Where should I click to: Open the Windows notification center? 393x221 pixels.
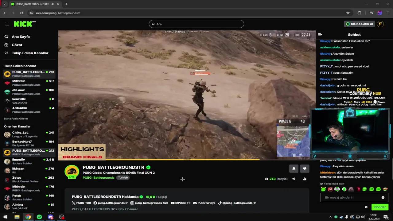pyautogui.click(x=386, y=217)
